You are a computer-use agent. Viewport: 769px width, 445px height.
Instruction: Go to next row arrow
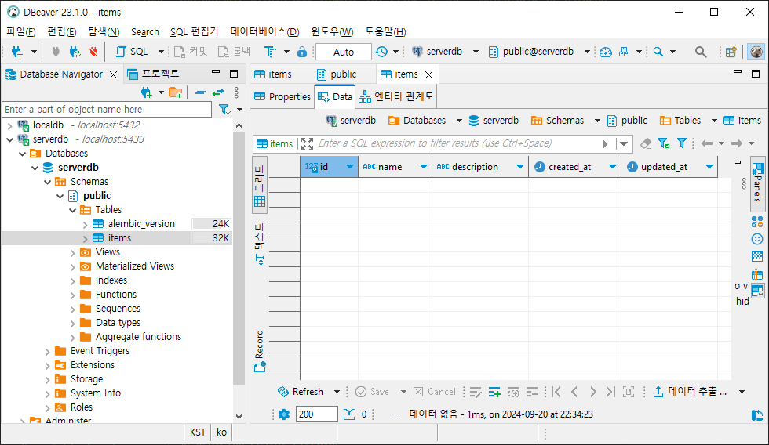pos(593,392)
